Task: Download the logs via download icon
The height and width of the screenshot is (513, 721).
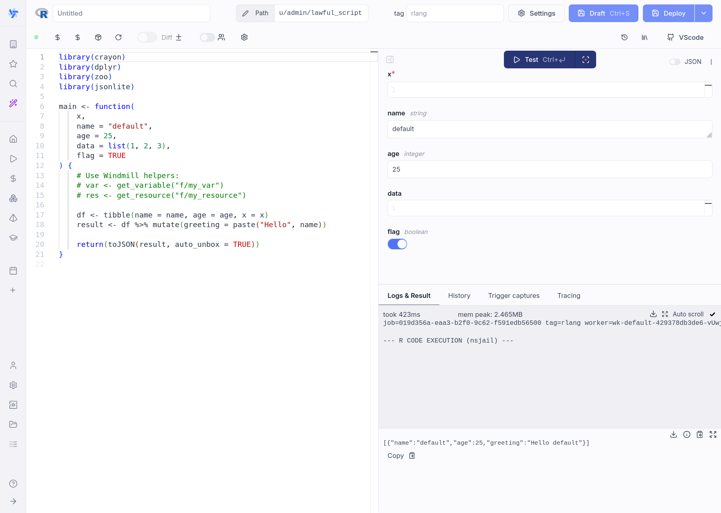Action: (x=653, y=314)
